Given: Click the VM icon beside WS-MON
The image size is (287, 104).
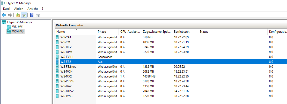Looking at the screenshot, I should (x=57, y=71).
